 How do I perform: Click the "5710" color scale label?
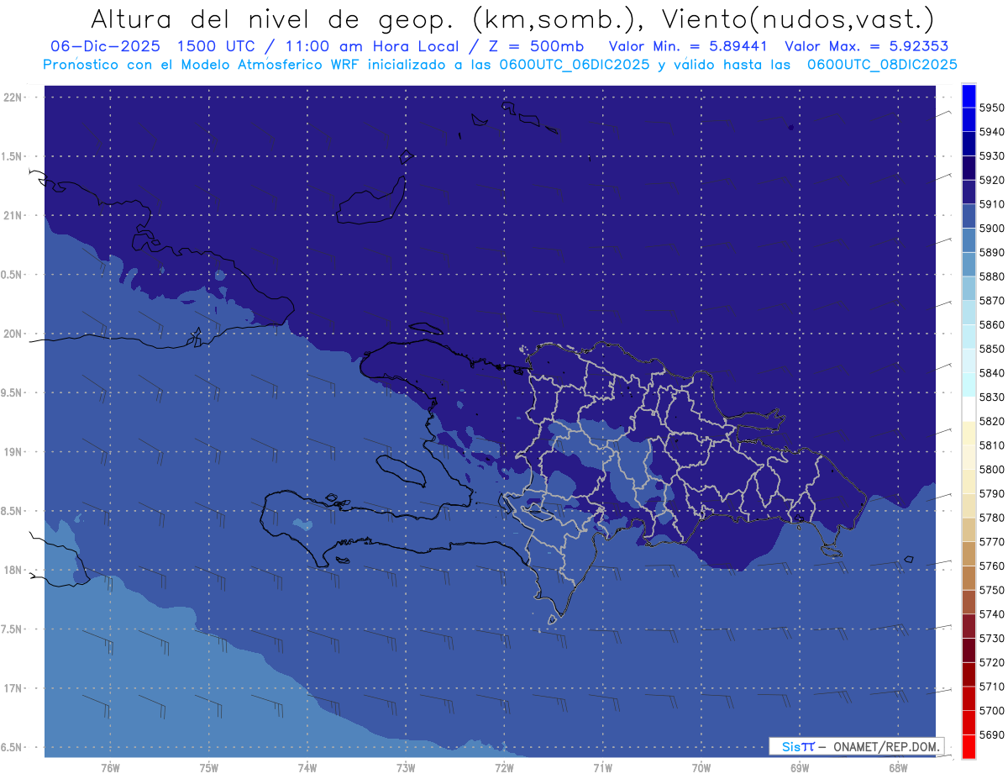991,687
